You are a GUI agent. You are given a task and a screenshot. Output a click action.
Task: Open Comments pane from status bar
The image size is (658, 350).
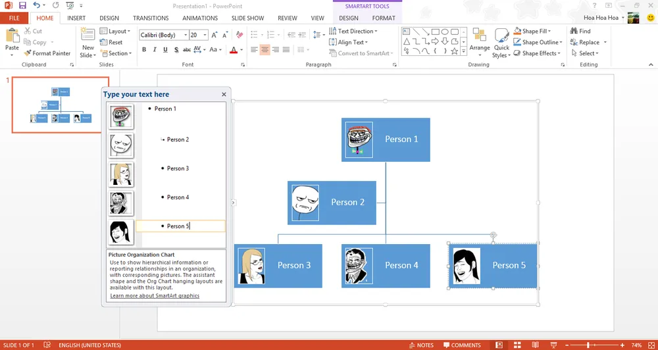462,345
